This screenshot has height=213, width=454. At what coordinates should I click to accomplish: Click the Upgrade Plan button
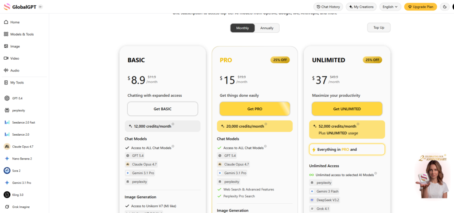coord(420,7)
